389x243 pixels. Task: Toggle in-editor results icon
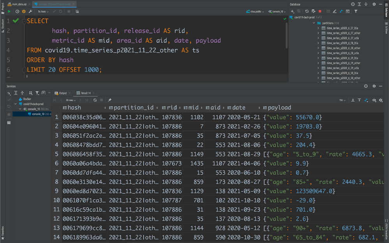[77, 11]
